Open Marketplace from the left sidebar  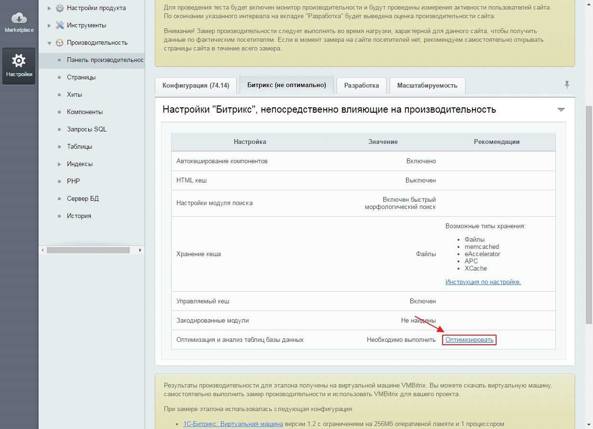[x=19, y=22]
